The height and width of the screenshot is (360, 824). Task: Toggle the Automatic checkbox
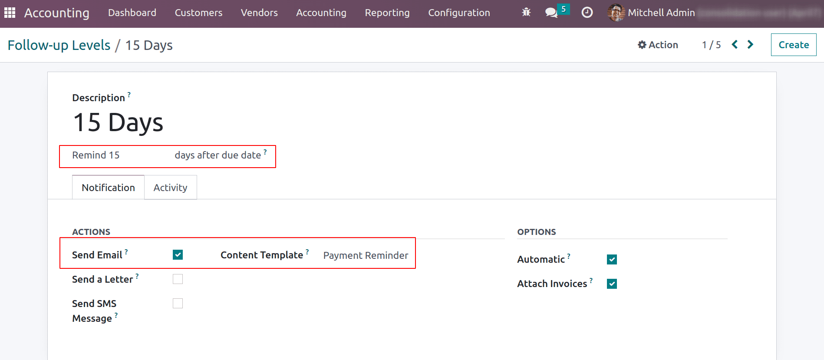(x=612, y=259)
